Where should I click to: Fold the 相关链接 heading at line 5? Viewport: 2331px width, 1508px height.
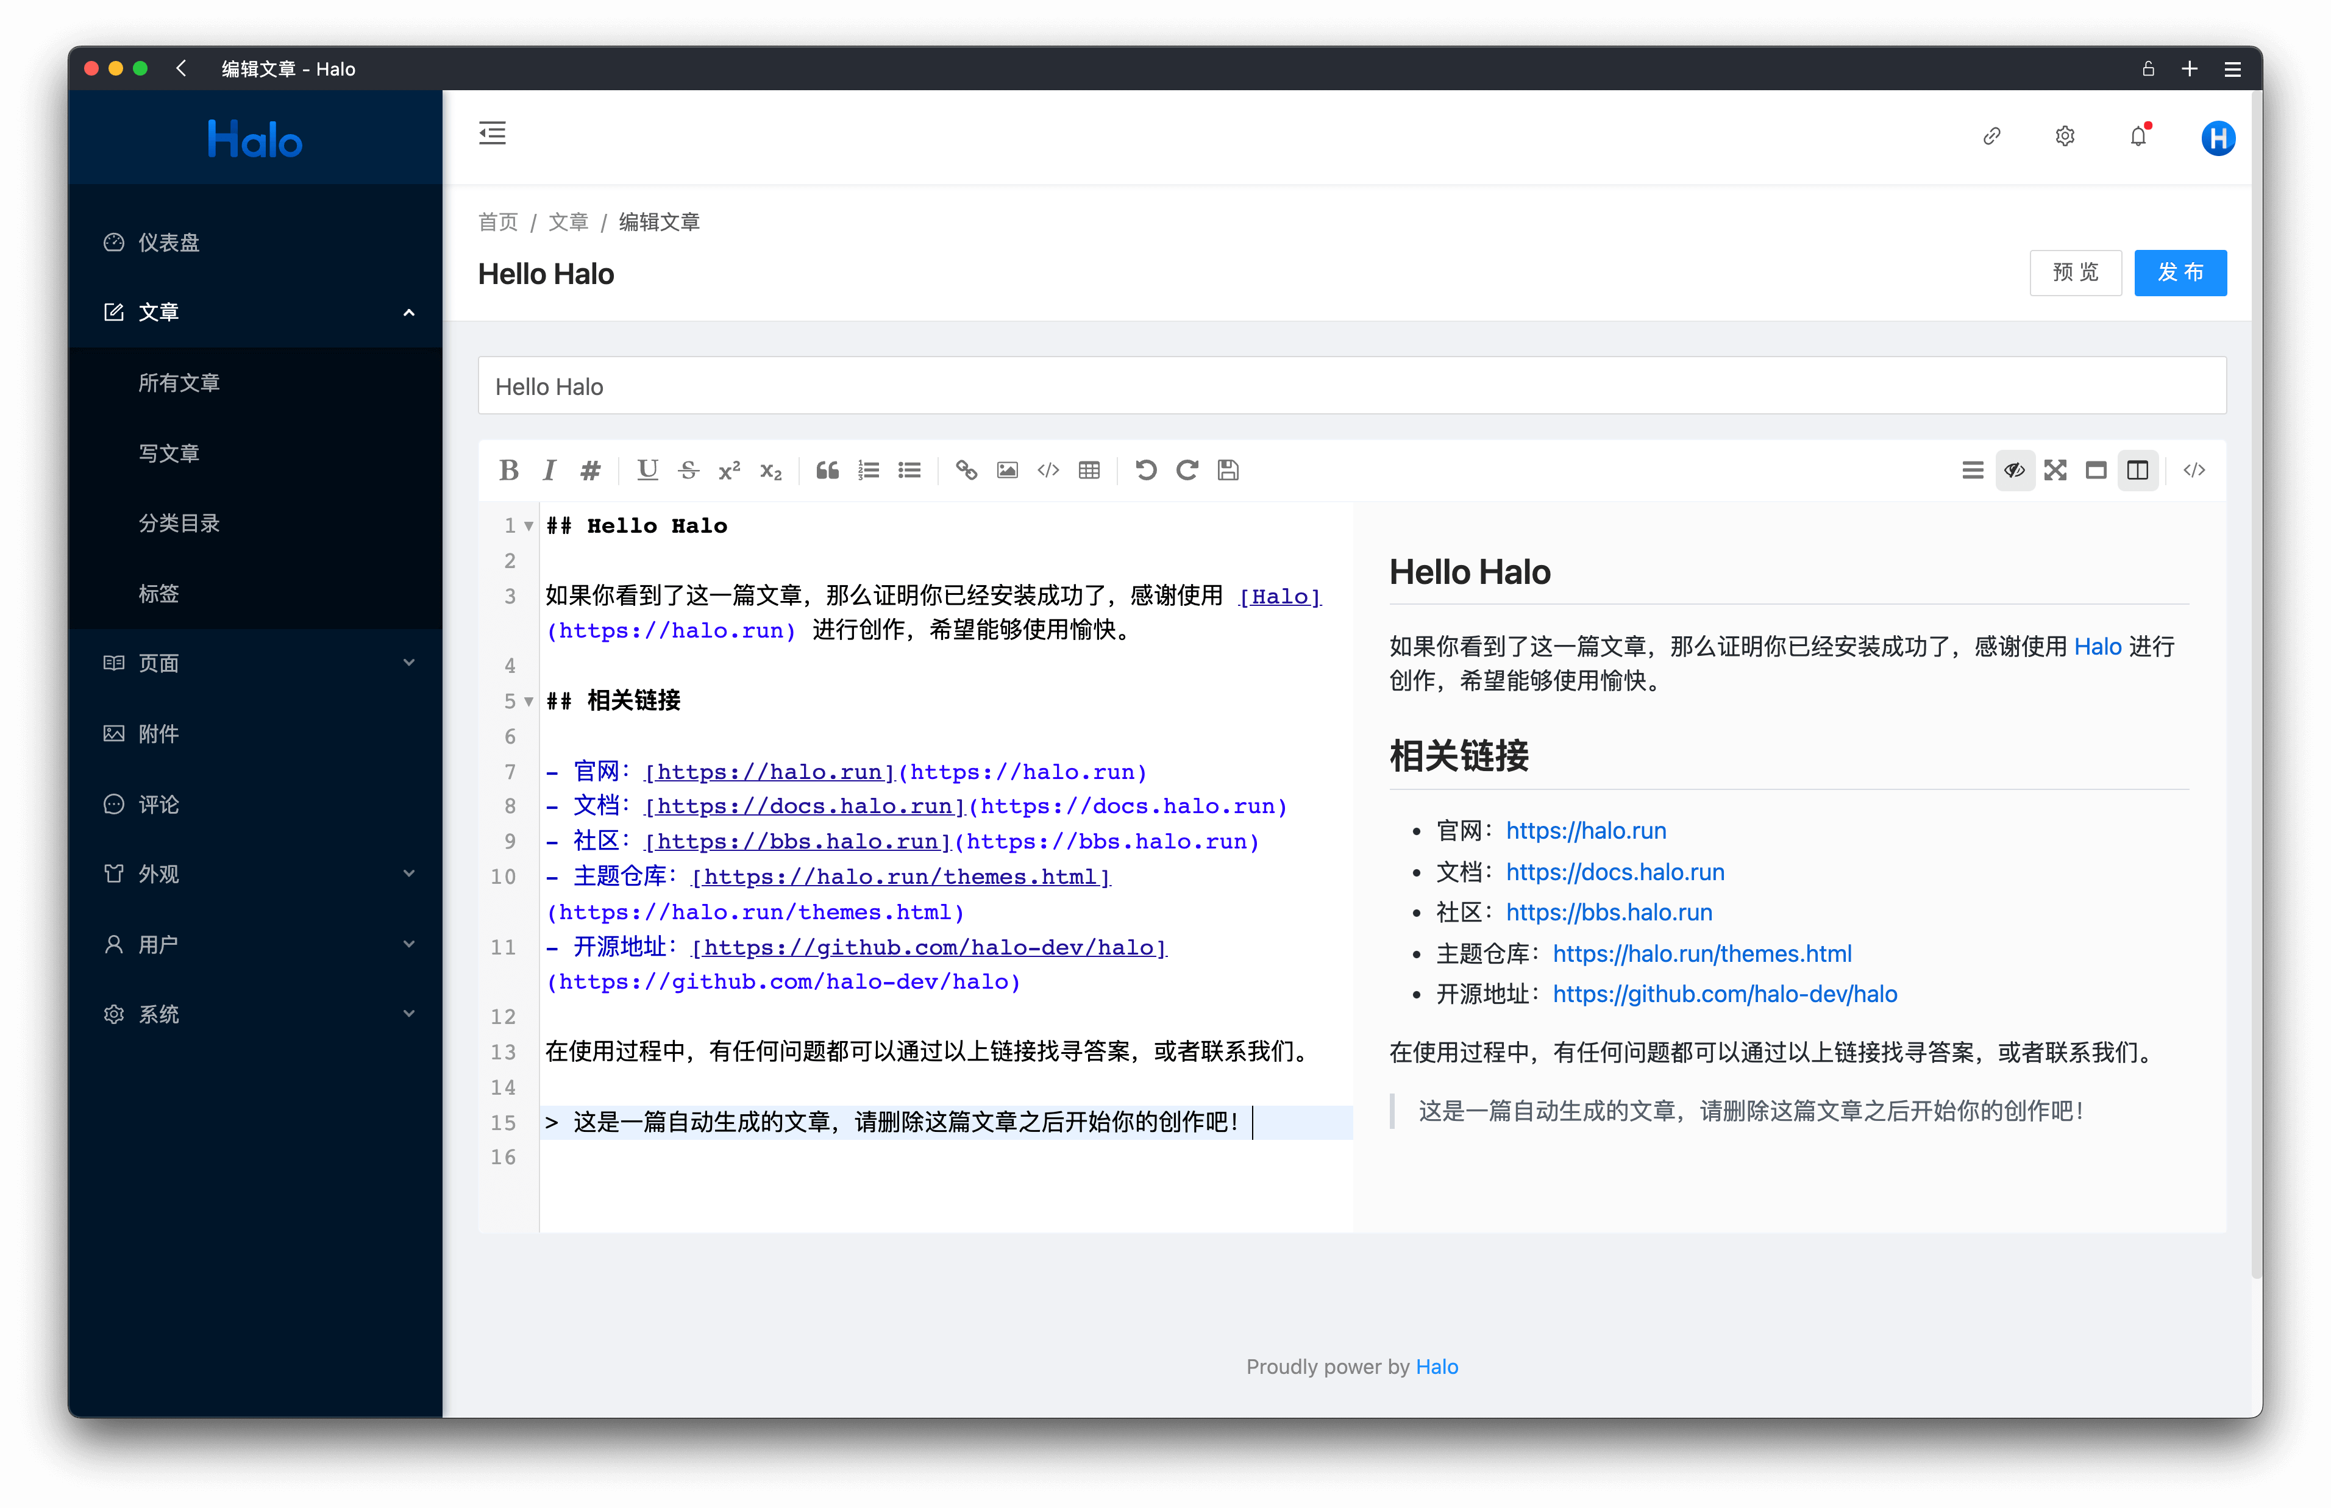tap(528, 701)
